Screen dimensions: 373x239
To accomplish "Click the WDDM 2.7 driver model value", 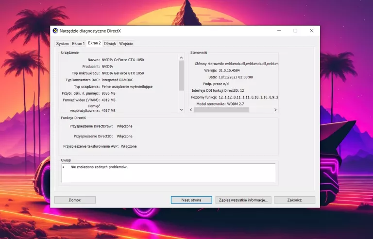I will [x=236, y=104].
